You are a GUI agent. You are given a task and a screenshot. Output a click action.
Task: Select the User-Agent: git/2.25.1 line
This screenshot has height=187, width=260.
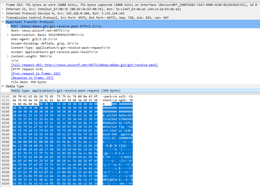[x=34, y=39]
